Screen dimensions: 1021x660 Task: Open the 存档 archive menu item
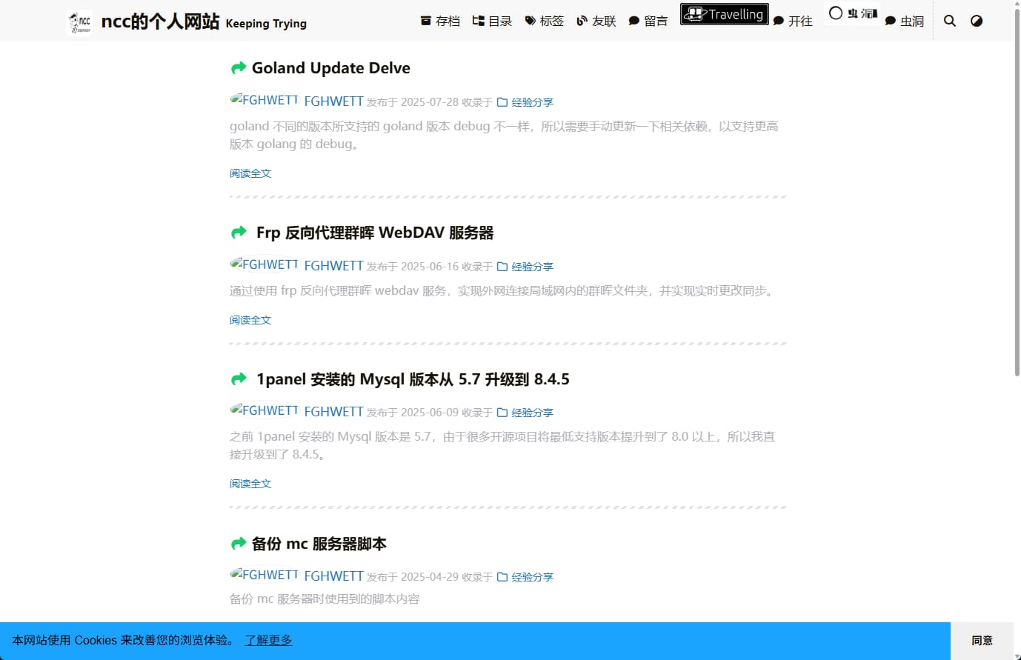(x=440, y=21)
